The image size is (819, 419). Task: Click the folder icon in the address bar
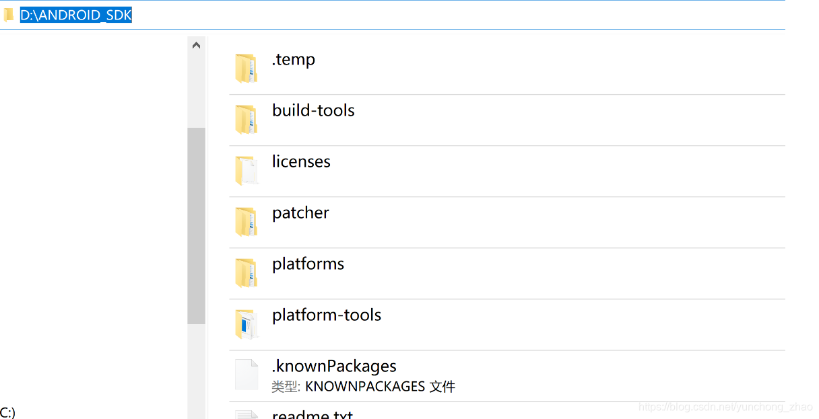point(9,15)
